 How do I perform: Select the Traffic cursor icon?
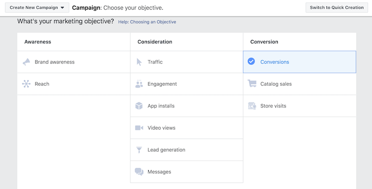[x=139, y=62]
